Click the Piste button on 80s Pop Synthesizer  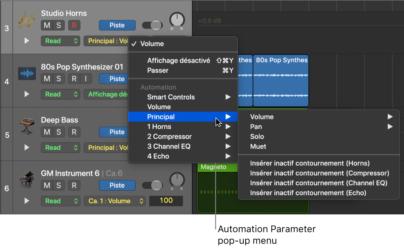tap(117, 79)
